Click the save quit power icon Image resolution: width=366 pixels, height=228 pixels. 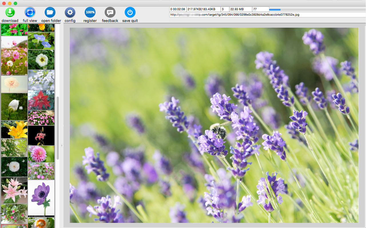tap(130, 13)
